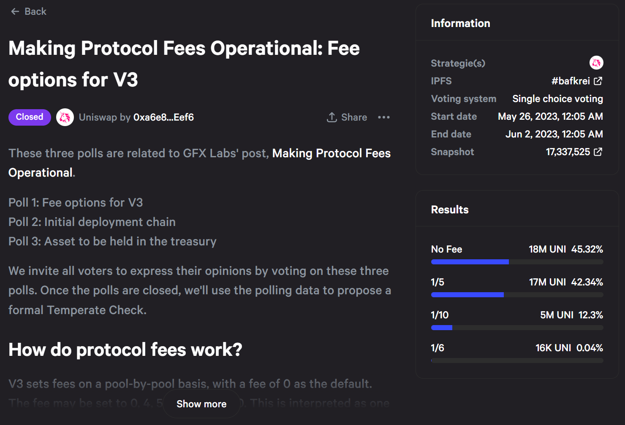Click snapshot block number 17,337,525

click(x=568, y=152)
